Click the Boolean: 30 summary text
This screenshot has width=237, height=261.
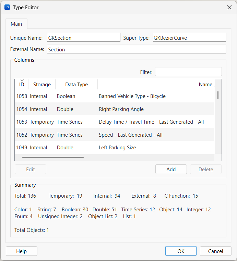(x=75, y=209)
